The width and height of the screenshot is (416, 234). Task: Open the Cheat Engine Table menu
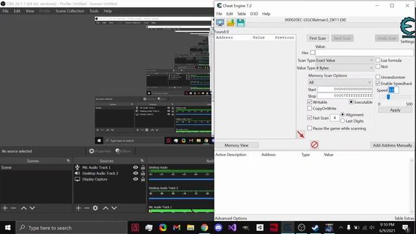click(x=241, y=14)
